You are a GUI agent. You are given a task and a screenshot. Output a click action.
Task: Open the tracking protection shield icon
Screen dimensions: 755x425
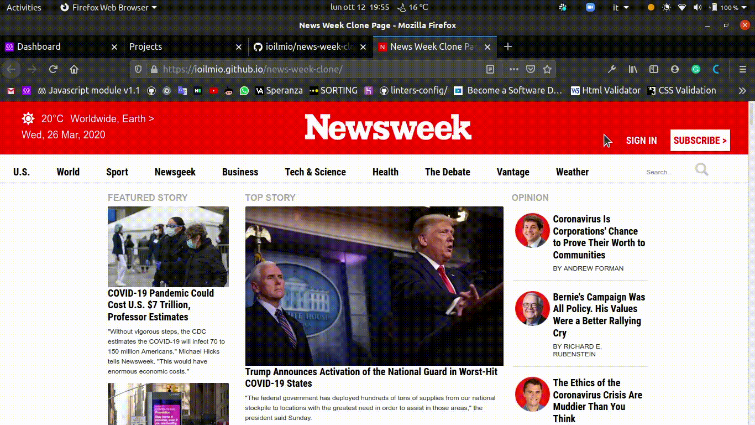tap(138, 69)
